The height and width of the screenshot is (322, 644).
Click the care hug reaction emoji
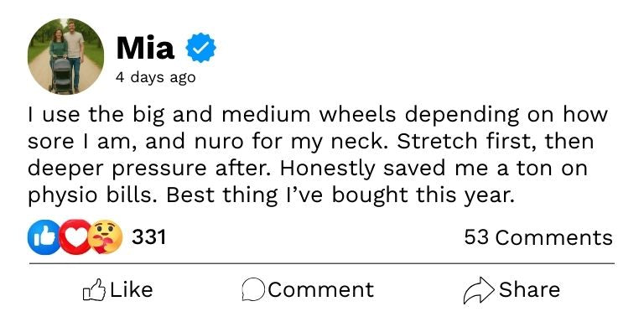click(x=105, y=237)
